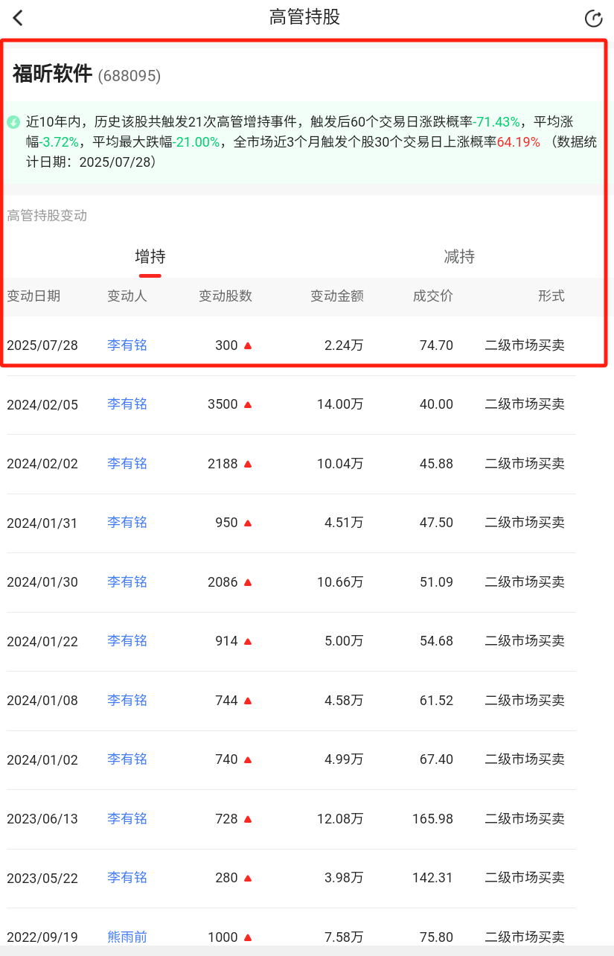Tap the price 165.98
The image size is (614, 956).
(432, 819)
